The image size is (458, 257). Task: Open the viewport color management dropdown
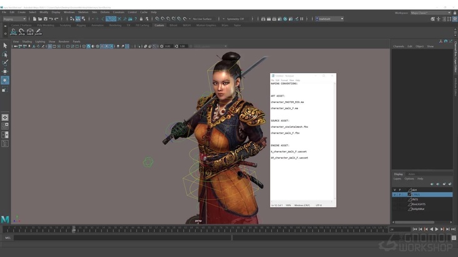210,46
